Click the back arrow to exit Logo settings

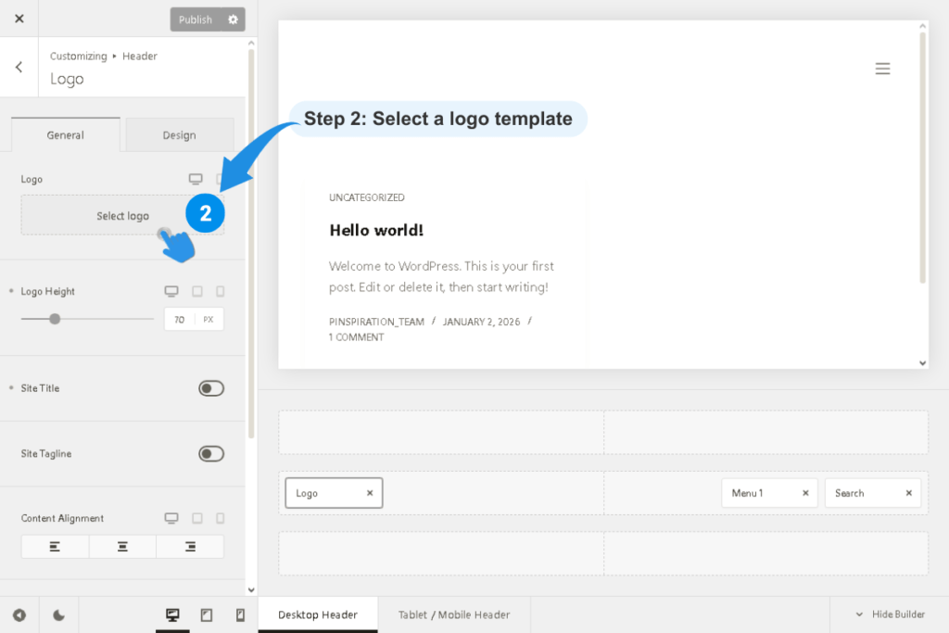(19, 67)
